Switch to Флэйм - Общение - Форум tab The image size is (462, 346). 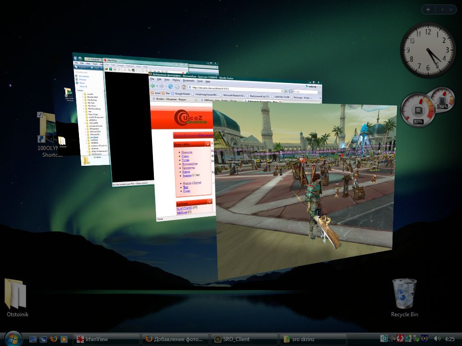click(173, 99)
